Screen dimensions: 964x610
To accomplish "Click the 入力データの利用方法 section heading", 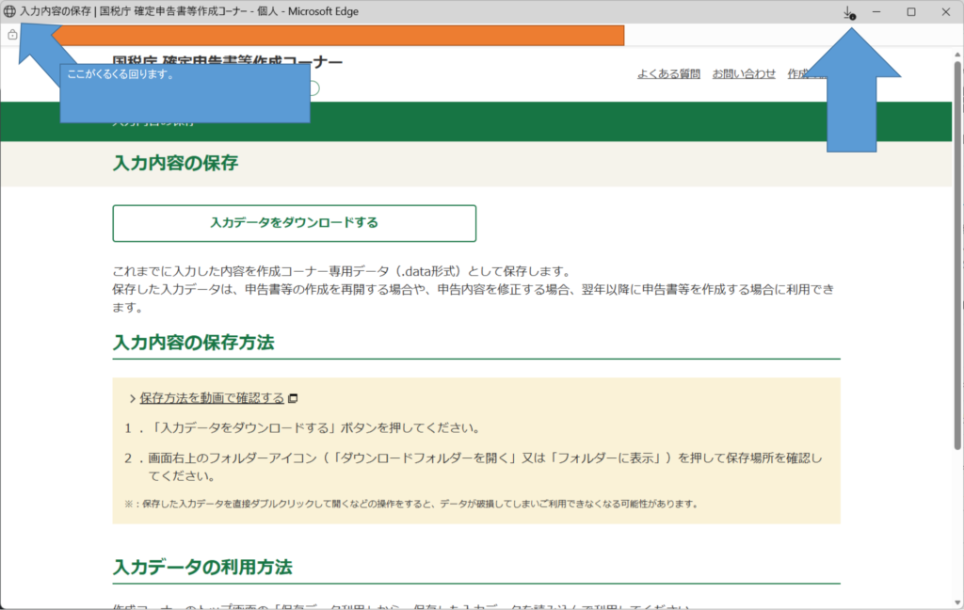I will (x=202, y=568).
